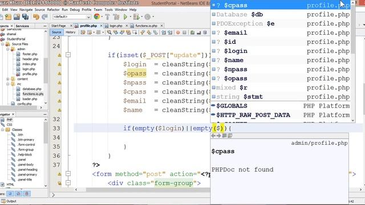Open the Navigate menu
365x205 pixels.
(26, 10)
